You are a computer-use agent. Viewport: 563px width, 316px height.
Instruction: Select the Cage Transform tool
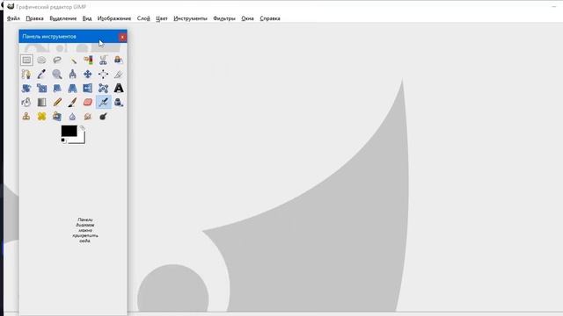pos(104,88)
